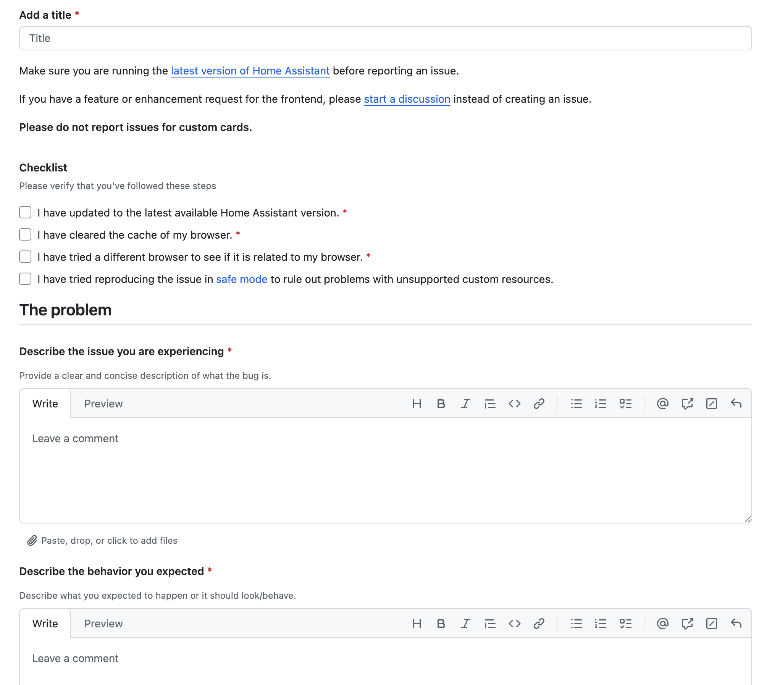759x685 pixels.
Task: Toggle Bold in issue description toolbar
Action: (441, 404)
